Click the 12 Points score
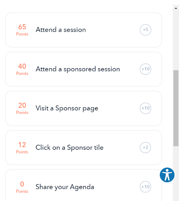179x201 pixels. tap(22, 148)
